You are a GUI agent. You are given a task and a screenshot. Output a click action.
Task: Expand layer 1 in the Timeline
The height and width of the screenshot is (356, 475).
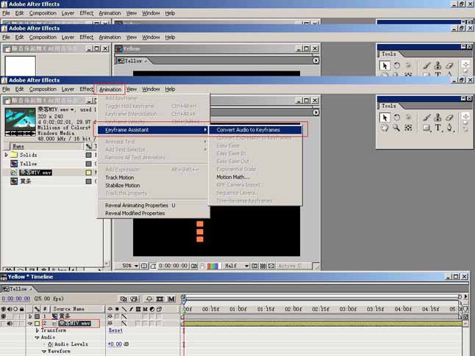tap(30, 316)
